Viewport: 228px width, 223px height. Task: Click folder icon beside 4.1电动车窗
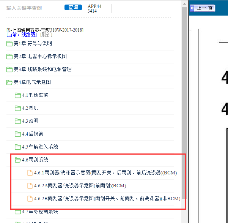[18, 95]
